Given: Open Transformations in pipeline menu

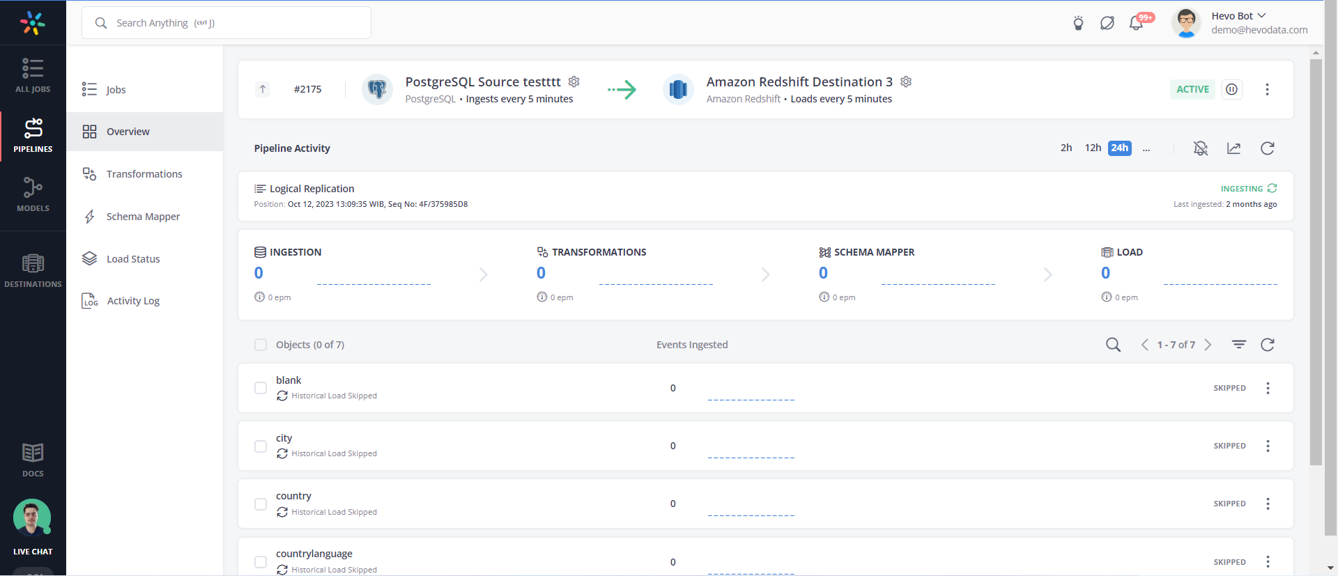Looking at the screenshot, I should pyautogui.click(x=145, y=174).
